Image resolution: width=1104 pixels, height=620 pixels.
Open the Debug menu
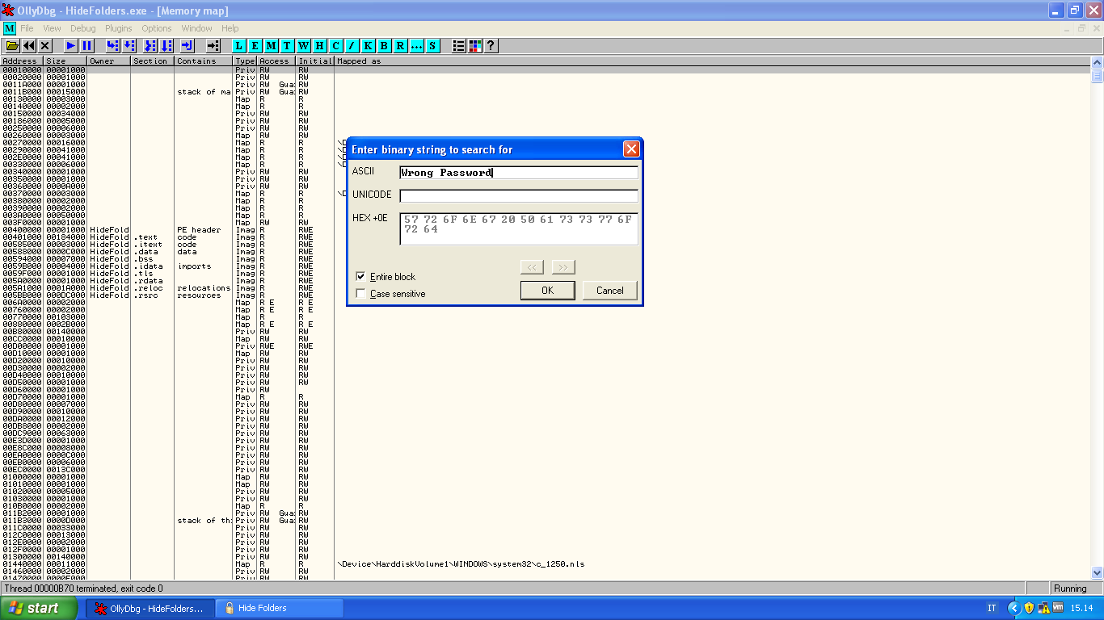(83, 28)
